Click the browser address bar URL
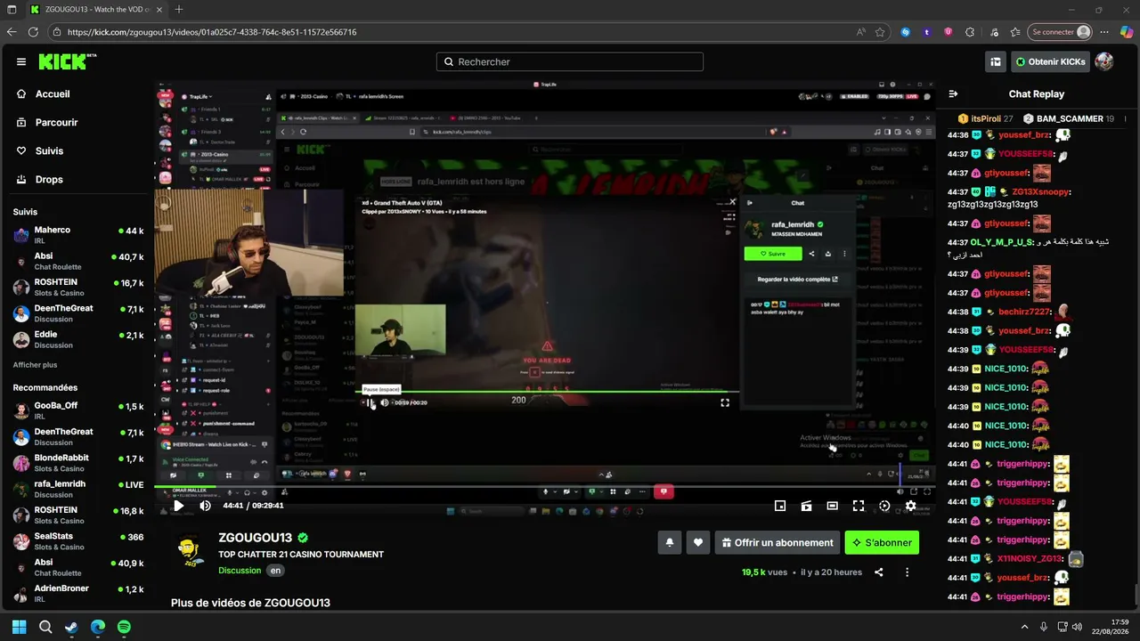1140x641 pixels. tap(212, 32)
